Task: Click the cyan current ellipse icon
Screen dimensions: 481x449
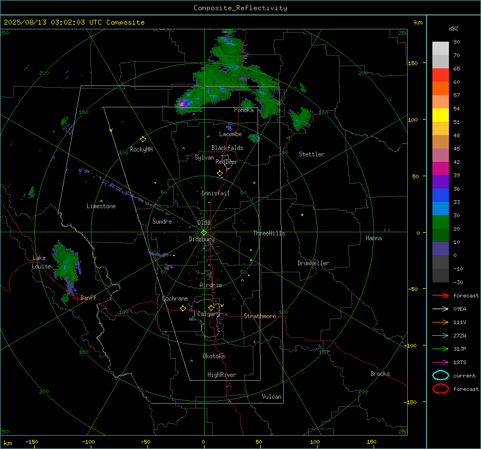Action: point(440,375)
